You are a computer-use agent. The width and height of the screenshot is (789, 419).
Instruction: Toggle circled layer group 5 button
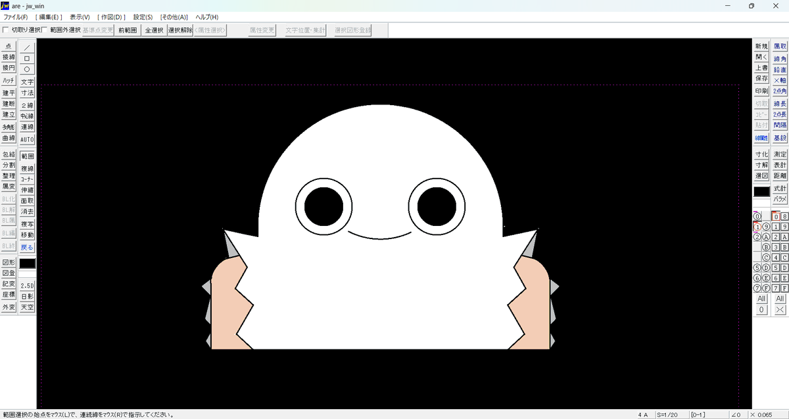tap(757, 267)
